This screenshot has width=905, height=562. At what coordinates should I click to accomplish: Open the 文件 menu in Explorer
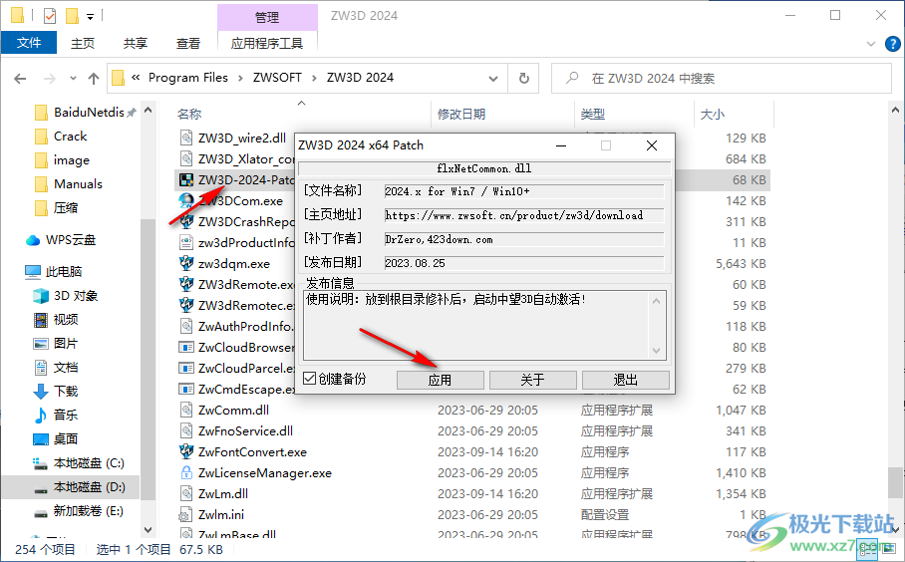tap(29, 43)
